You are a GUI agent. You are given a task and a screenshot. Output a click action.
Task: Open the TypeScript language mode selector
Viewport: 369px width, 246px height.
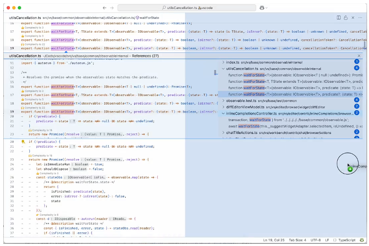pyautogui.click(x=344, y=240)
